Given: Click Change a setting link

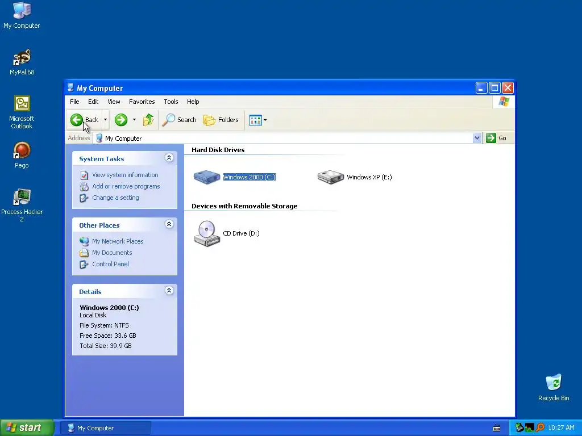Looking at the screenshot, I should (115, 198).
